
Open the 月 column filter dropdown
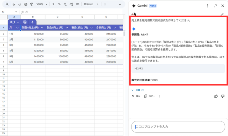point(17,28)
